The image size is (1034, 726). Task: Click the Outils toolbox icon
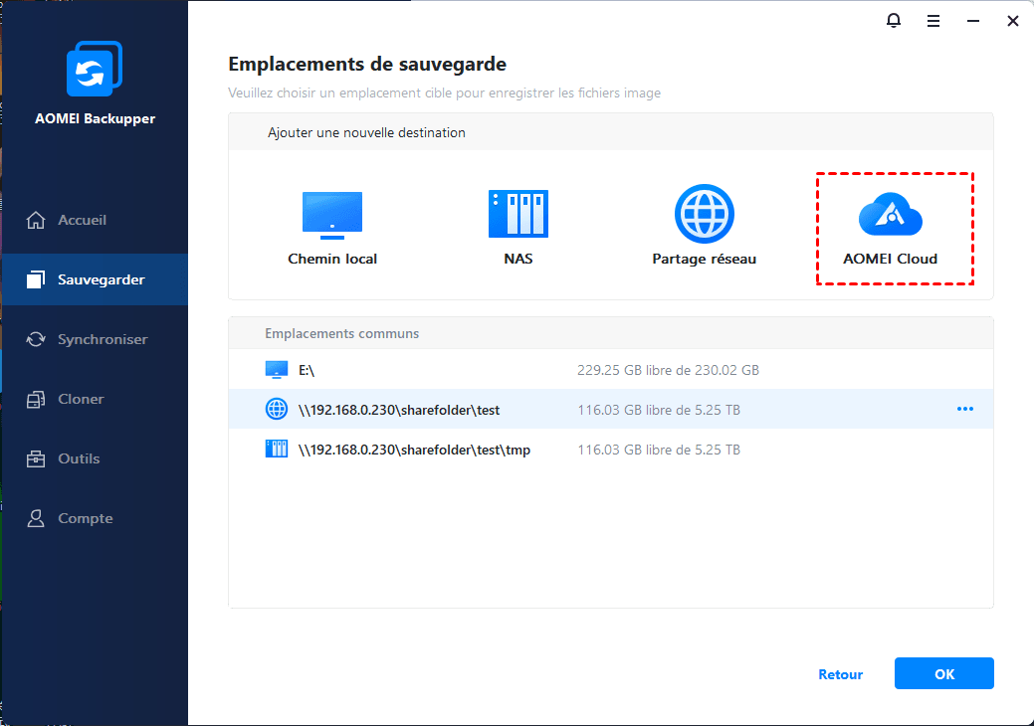(36, 458)
